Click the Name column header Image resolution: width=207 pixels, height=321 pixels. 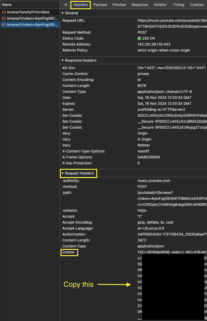(x=7, y=5)
